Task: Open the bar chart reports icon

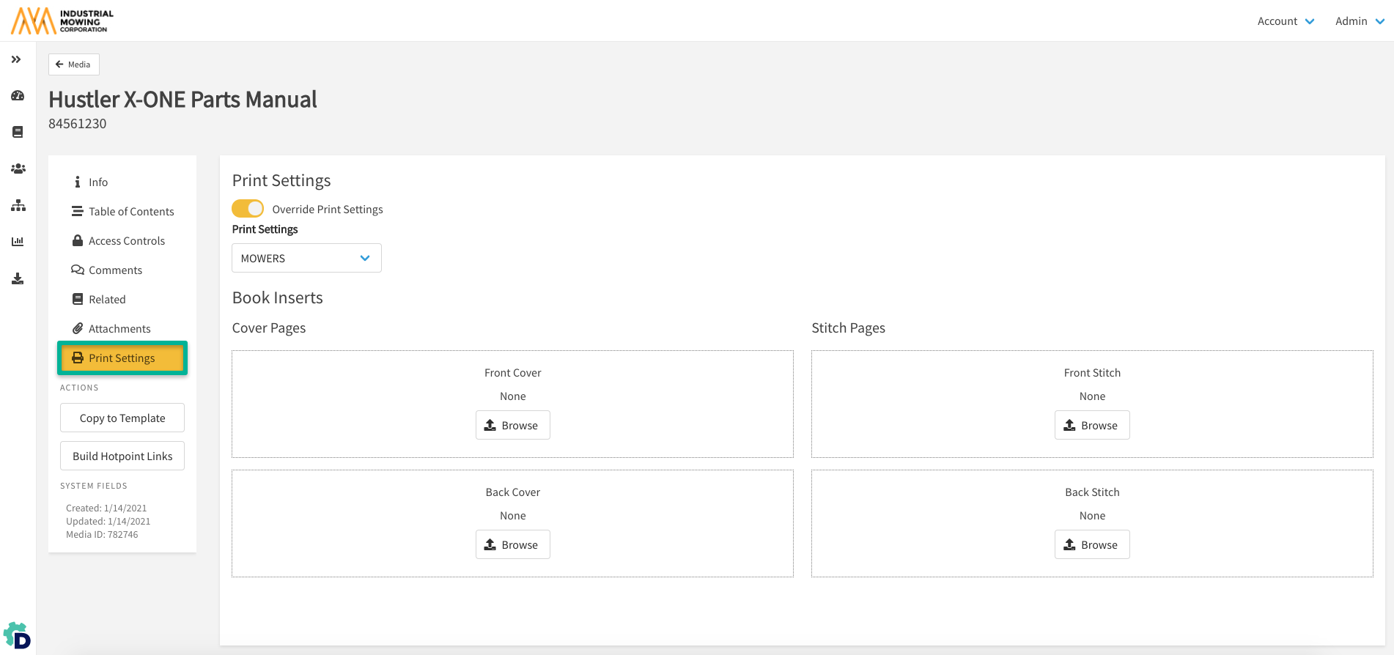Action: pos(18,242)
